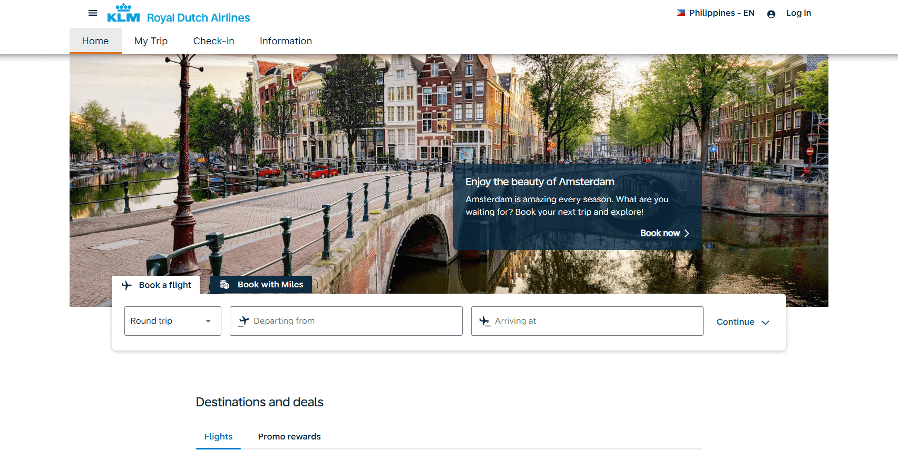
Task: Open the hamburger menu icon
Action: [93, 13]
